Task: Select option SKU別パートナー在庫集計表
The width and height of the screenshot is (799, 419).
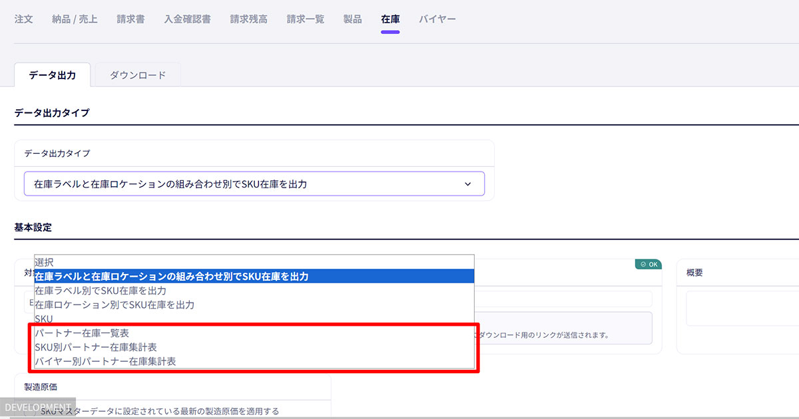Action: pos(254,347)
